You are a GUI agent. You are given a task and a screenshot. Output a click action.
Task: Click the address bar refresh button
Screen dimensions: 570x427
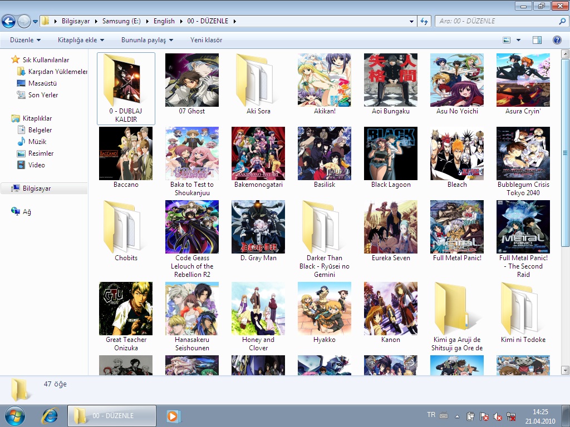tap(425, 21)
